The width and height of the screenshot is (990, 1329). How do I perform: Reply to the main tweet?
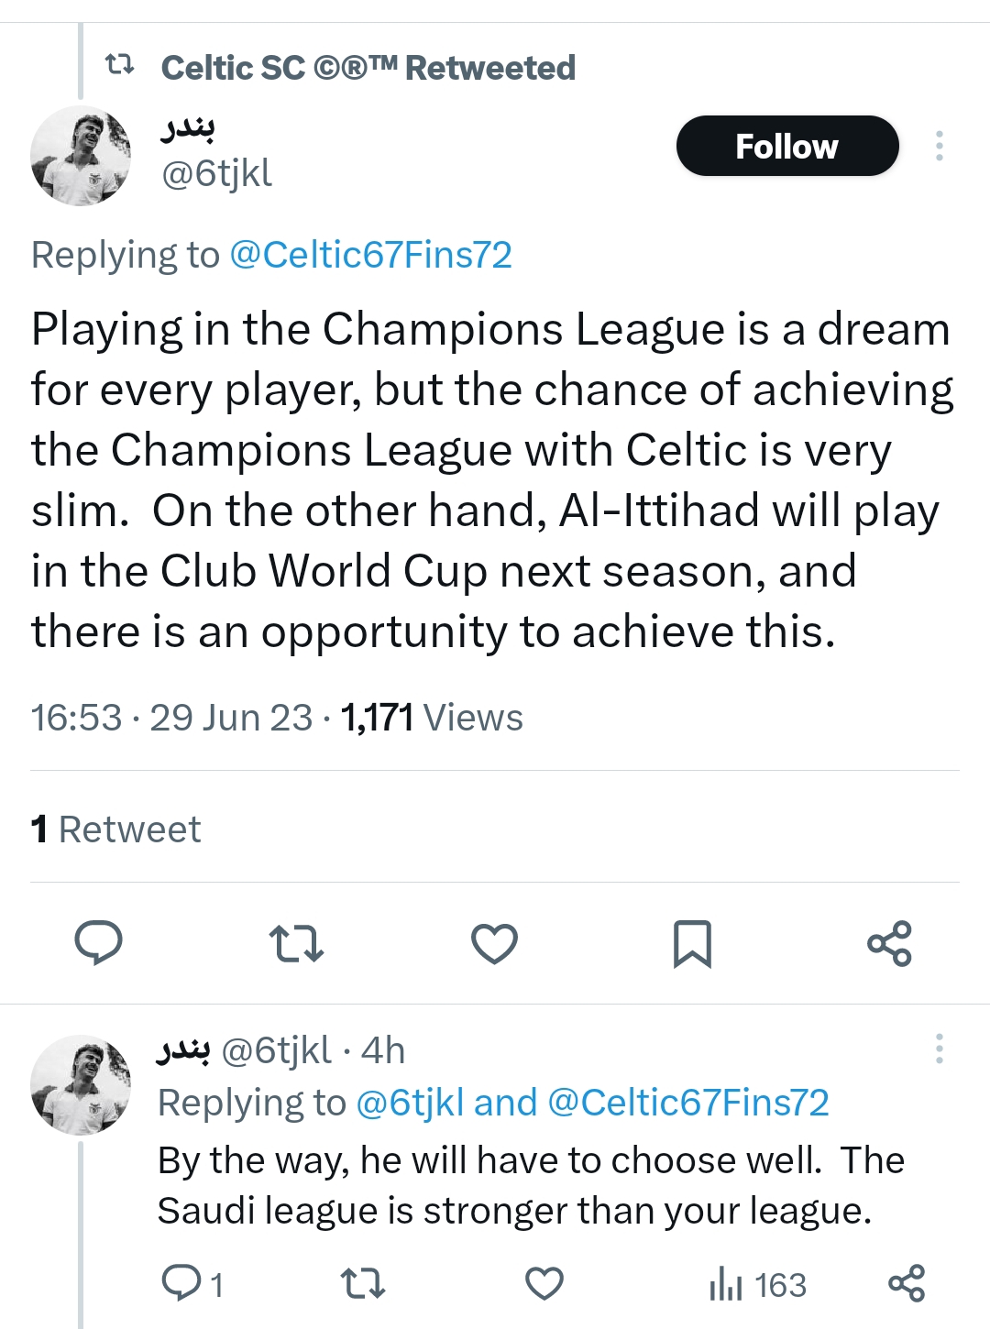[x=98, y=943]
